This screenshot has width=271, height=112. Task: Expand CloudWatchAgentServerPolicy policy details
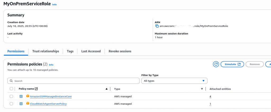21,104
